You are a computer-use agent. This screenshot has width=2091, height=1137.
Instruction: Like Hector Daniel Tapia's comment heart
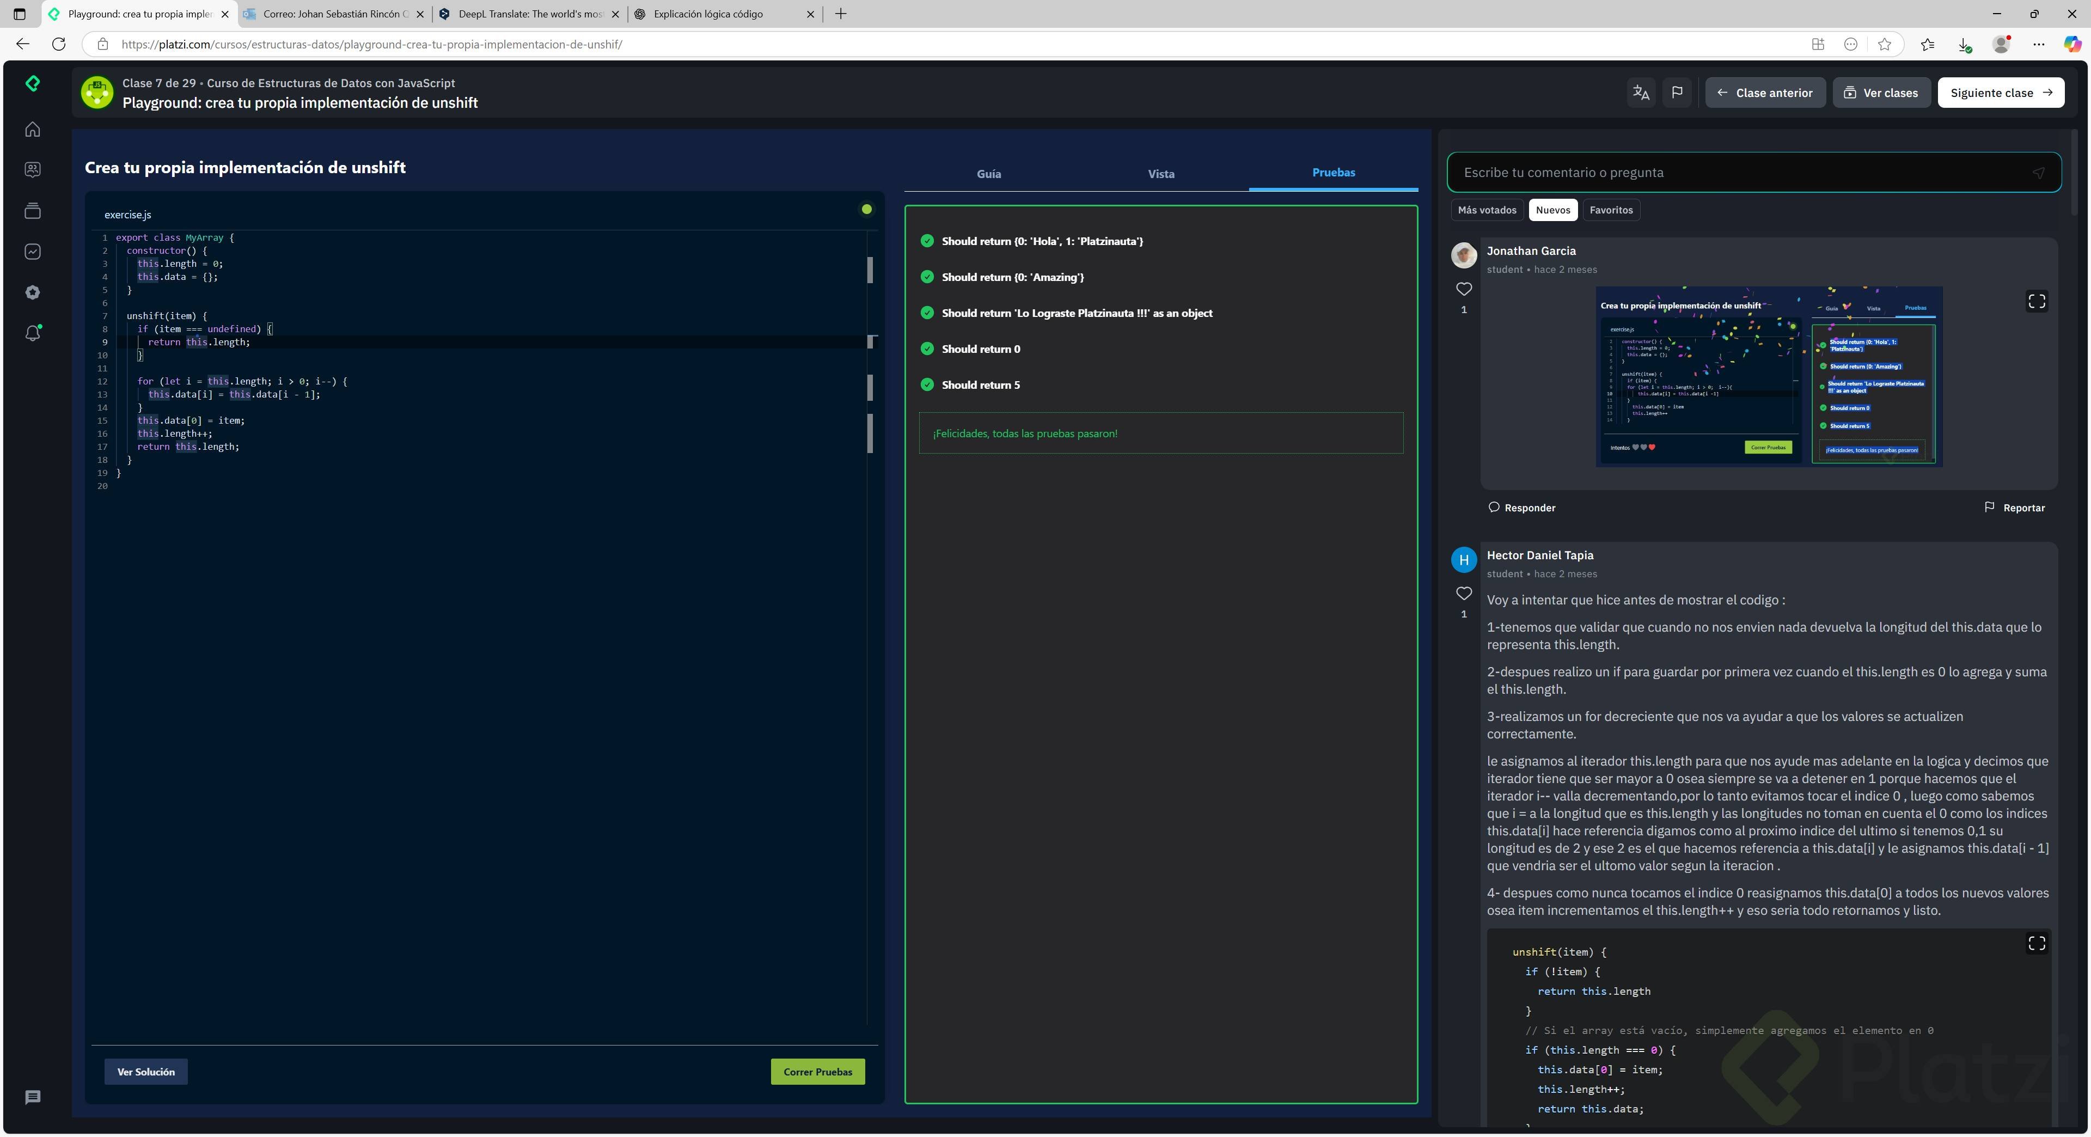[1464, 593]
